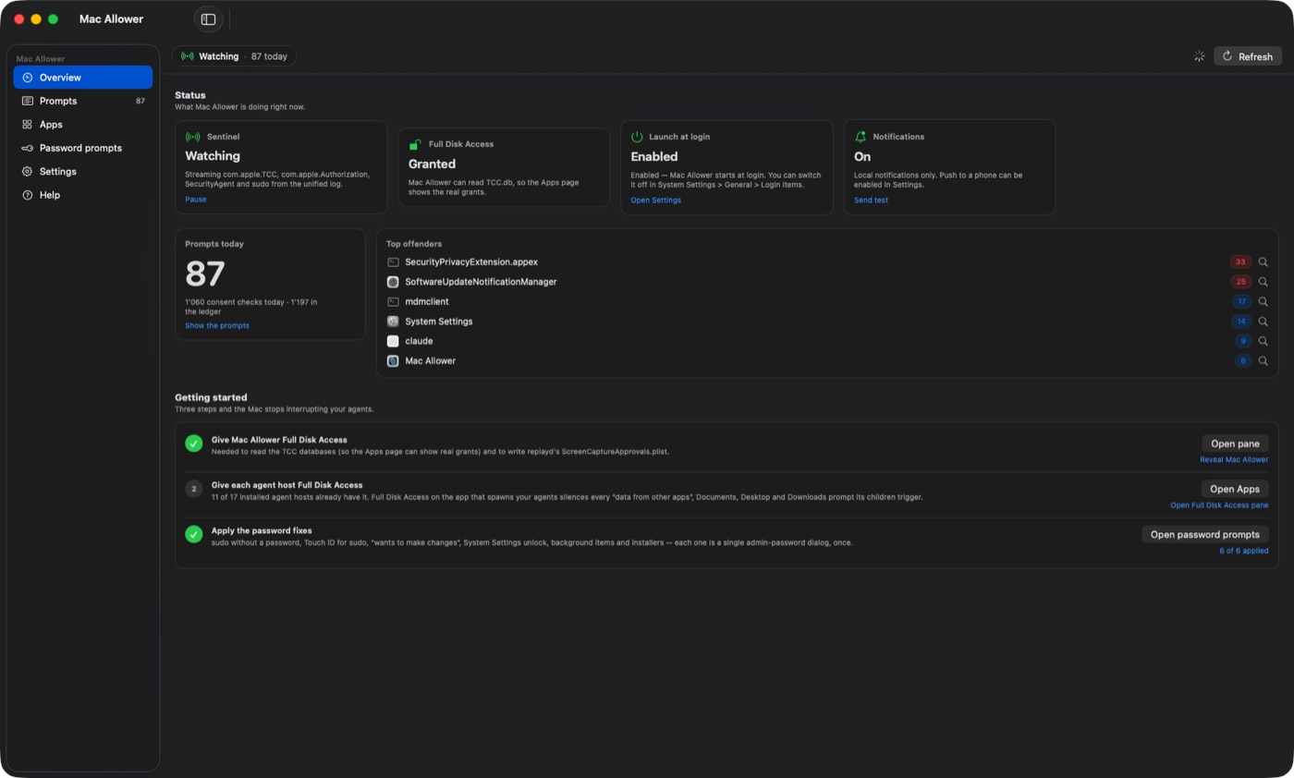Viewport: 1294px width, 778px height.
Task: Click the Launch at login power icon
Action: 637,137
